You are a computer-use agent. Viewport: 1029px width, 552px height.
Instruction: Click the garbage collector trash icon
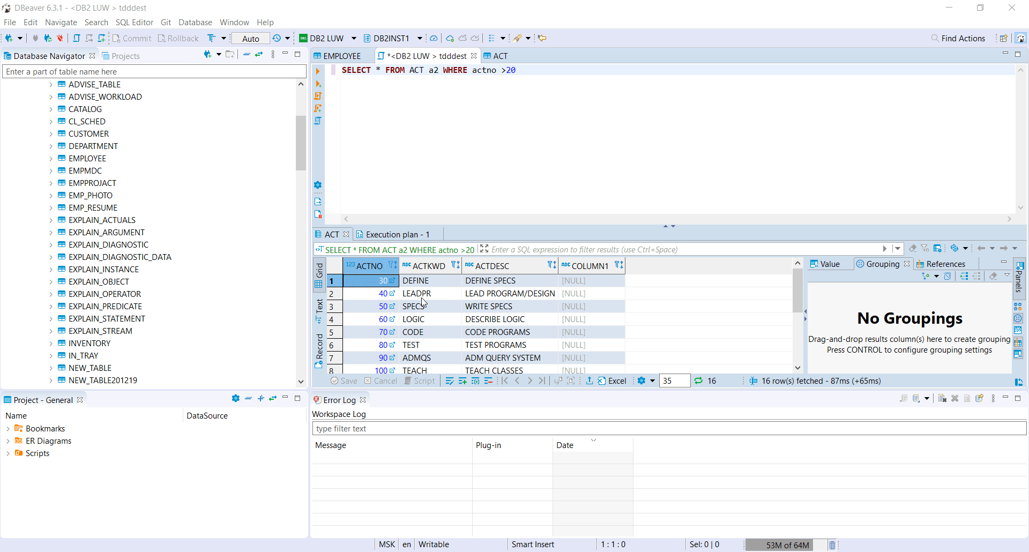coord(832,545)
